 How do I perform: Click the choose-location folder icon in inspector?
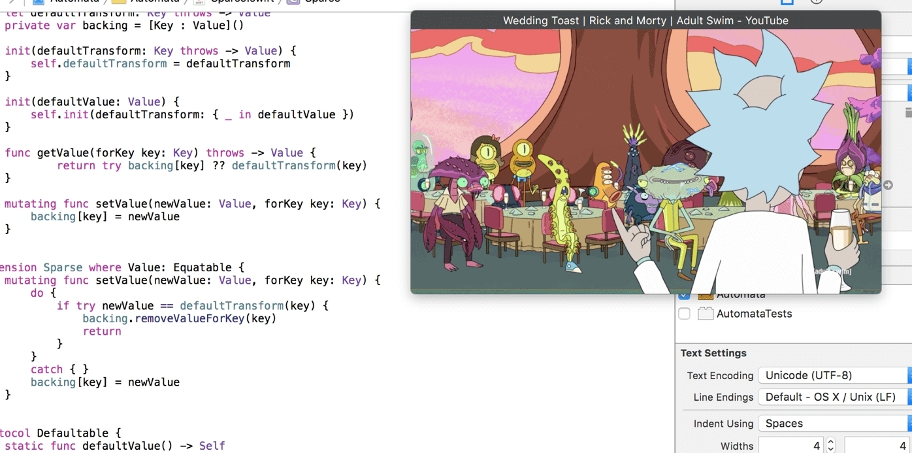[x=908, y=113]
